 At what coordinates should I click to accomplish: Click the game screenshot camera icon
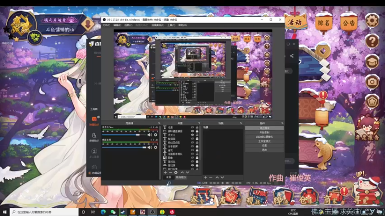click(372, 82)
